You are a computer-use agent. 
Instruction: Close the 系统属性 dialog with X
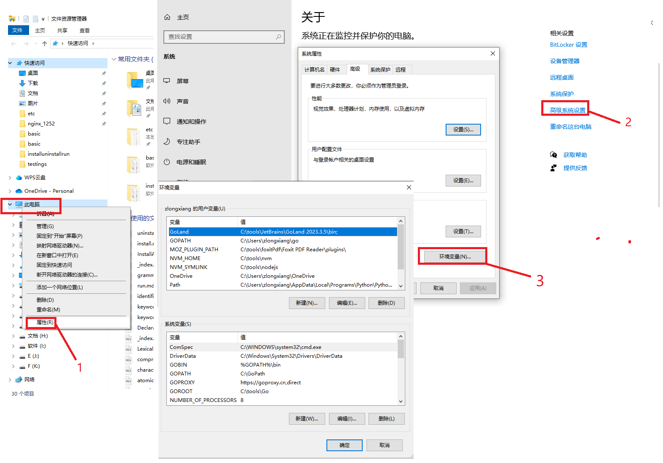pyautogui.click(x=493, y=53)
